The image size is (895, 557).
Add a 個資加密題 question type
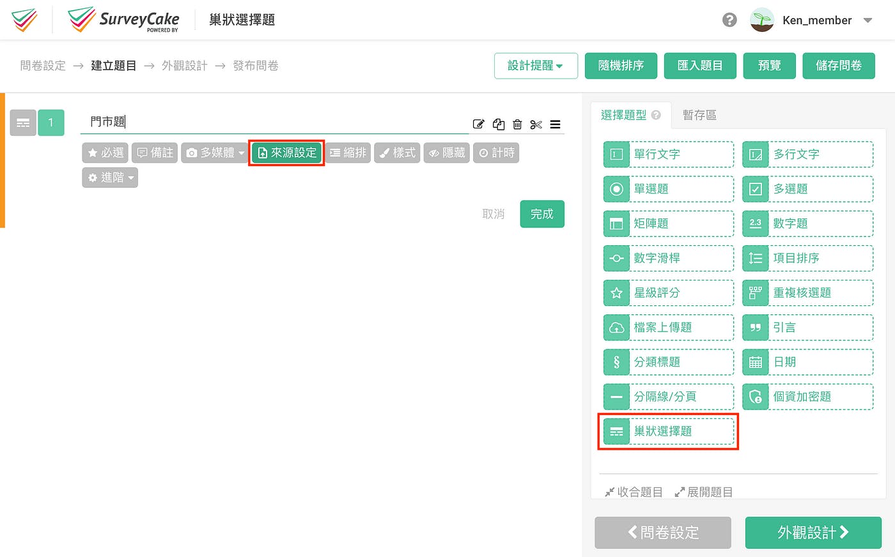click(x=808, y=397)
